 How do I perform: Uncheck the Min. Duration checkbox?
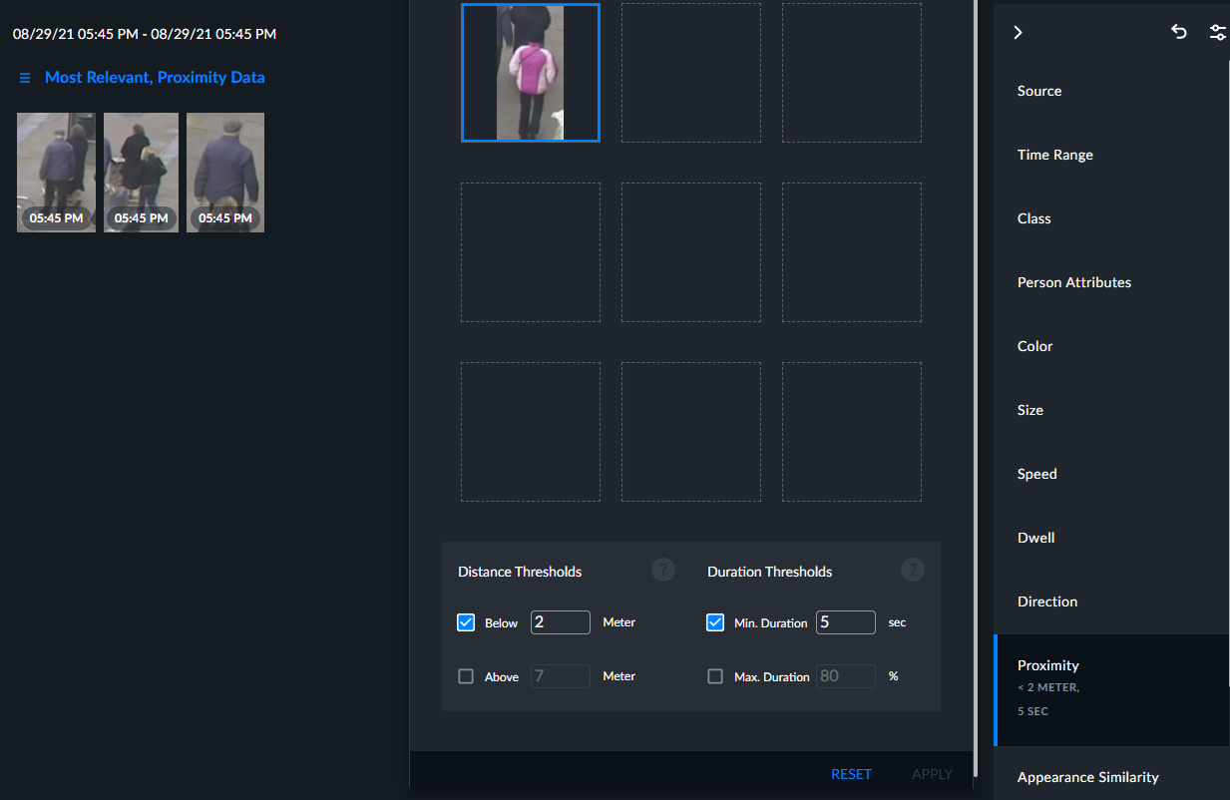715,622
